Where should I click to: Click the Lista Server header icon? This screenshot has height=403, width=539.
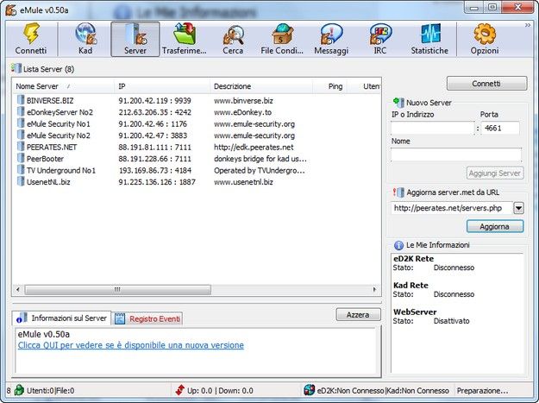click(x=16, y=68)
